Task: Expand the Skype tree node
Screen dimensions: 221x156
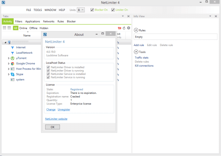Action: point(8,74)
